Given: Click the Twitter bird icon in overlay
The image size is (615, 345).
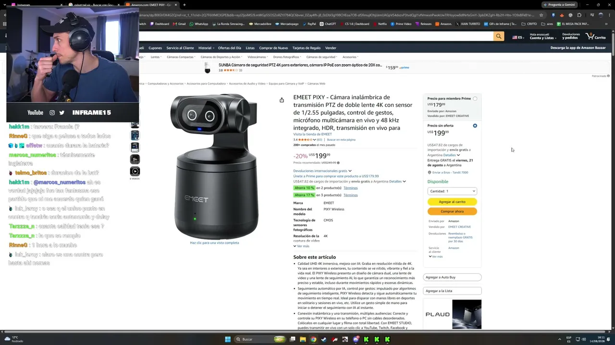Looking at the screenshot, I should tap(61, 113).
